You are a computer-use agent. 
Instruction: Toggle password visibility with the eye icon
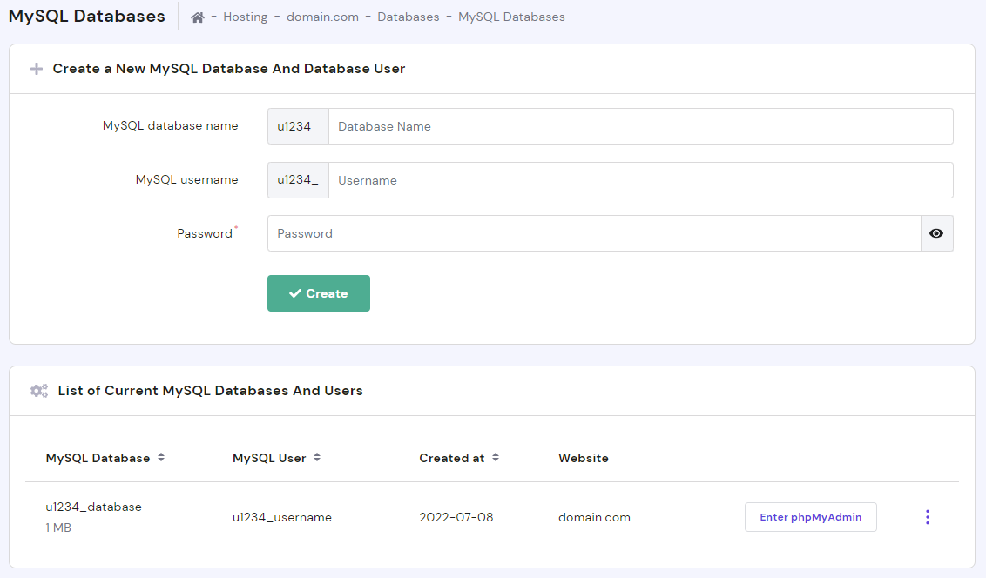[x=936, y=232]
